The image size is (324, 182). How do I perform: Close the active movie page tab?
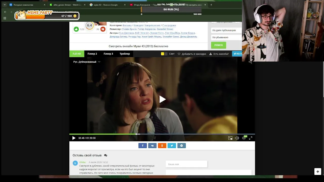205,5
